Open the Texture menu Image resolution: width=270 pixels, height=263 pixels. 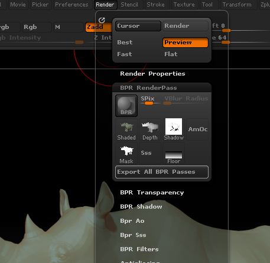[184, 5]
